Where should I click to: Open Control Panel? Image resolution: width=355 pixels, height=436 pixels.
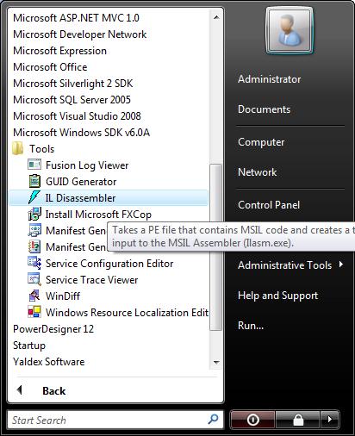[269, 205]
